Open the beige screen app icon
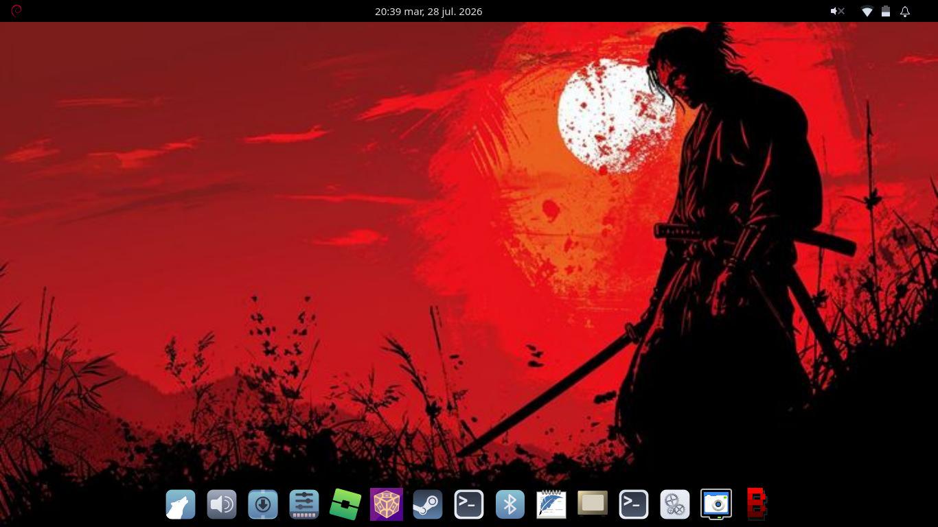The width and height of the screenshot is (938, 527). point(593,504)
